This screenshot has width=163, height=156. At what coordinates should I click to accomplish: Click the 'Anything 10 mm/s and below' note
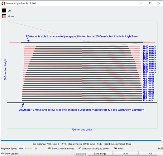[x=82, y=110]
